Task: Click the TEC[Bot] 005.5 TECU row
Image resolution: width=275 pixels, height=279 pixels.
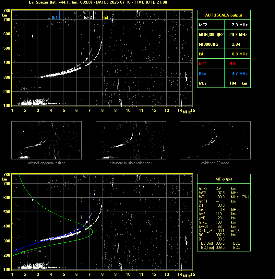Action: click(x=220, y=243)
